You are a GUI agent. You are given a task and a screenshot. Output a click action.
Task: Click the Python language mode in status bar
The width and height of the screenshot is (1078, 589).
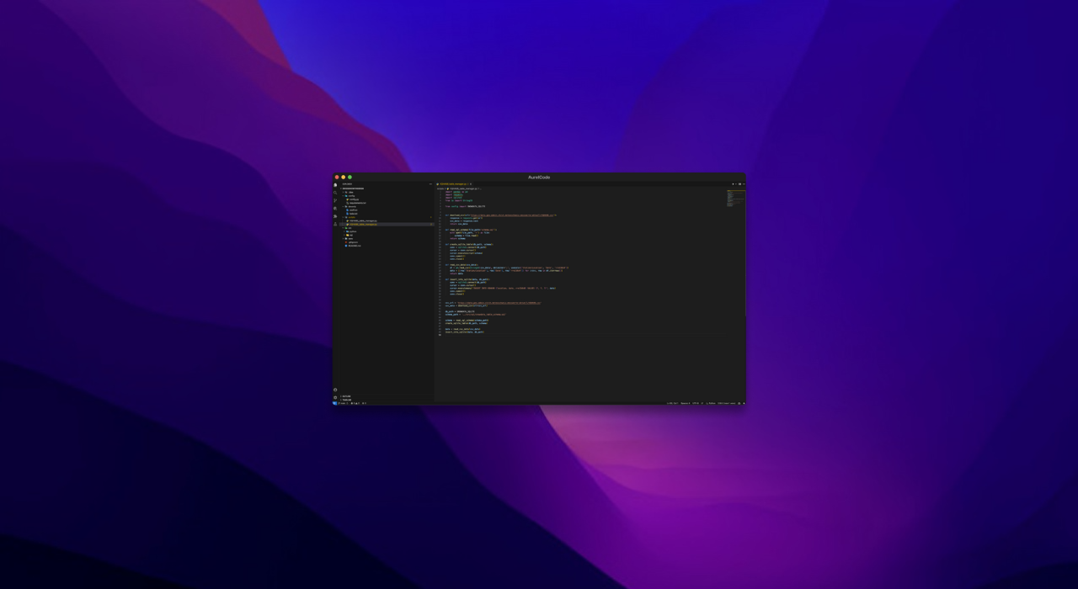point(712,403)
